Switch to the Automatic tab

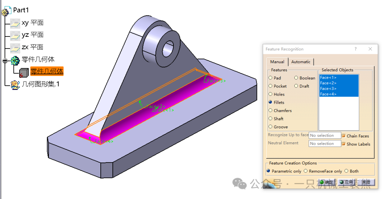(x=301, y=62)
